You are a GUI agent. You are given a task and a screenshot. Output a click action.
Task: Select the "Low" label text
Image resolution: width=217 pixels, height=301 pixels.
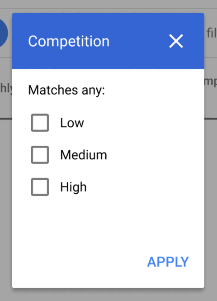(x=72, y=123)
